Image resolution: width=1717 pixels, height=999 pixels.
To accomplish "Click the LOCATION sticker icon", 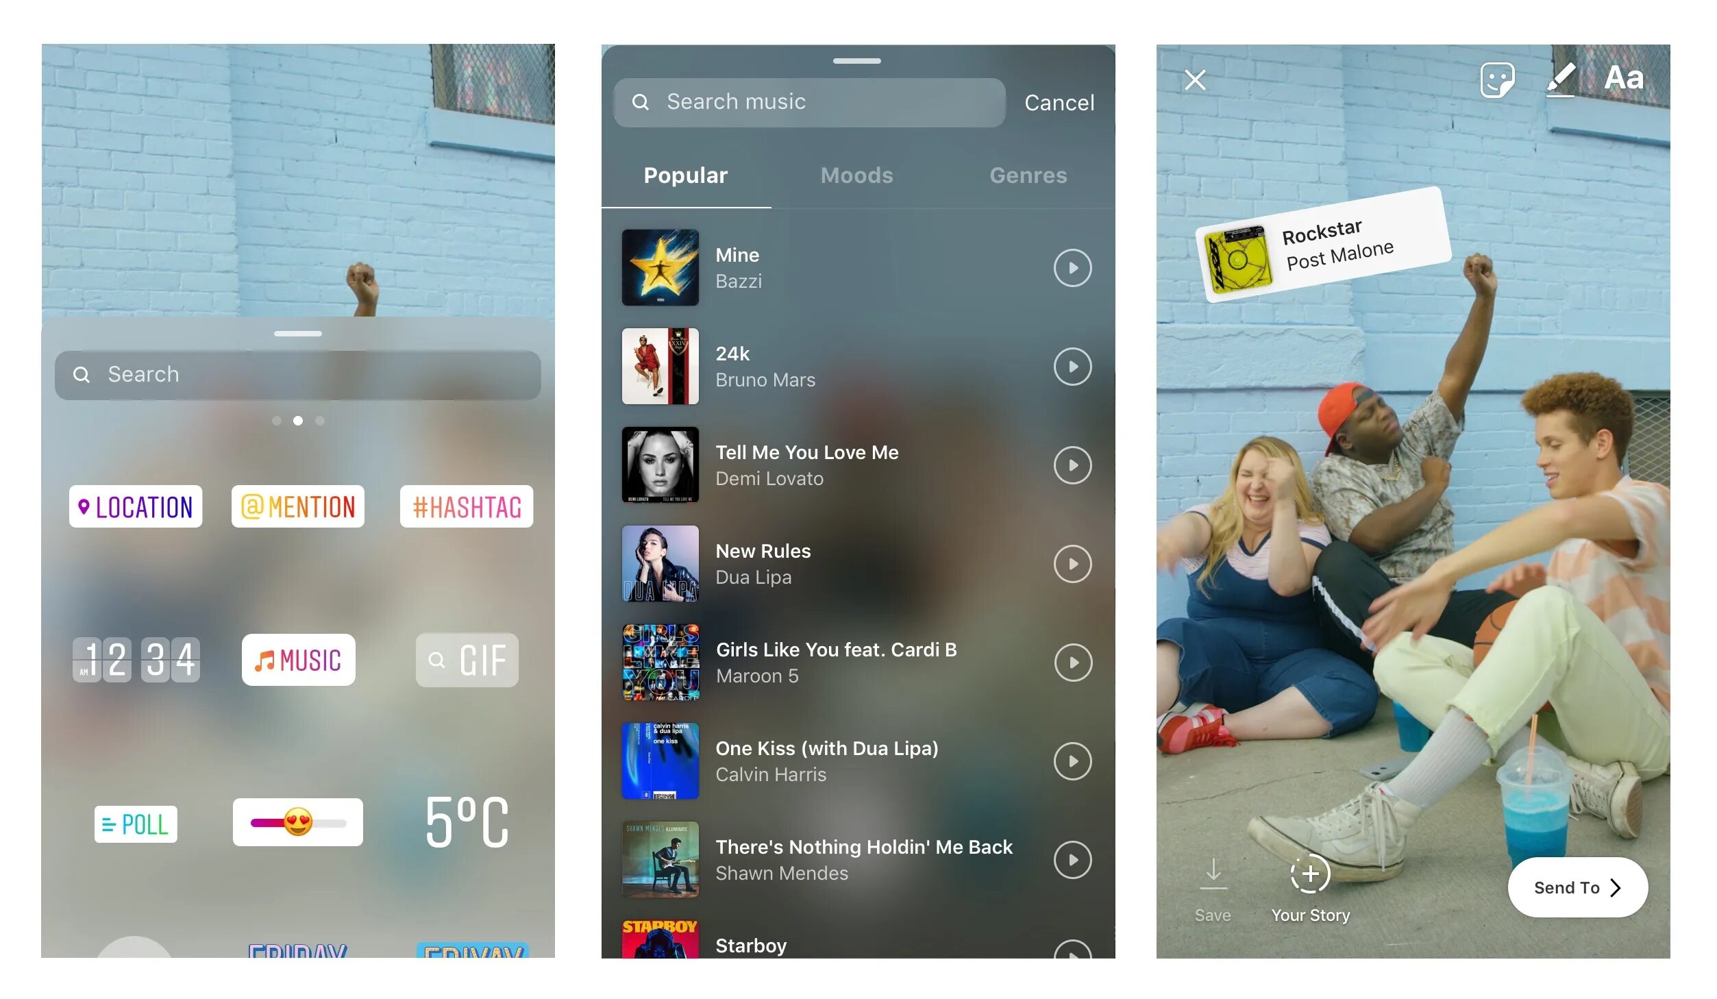I will [x=134, y=506].
